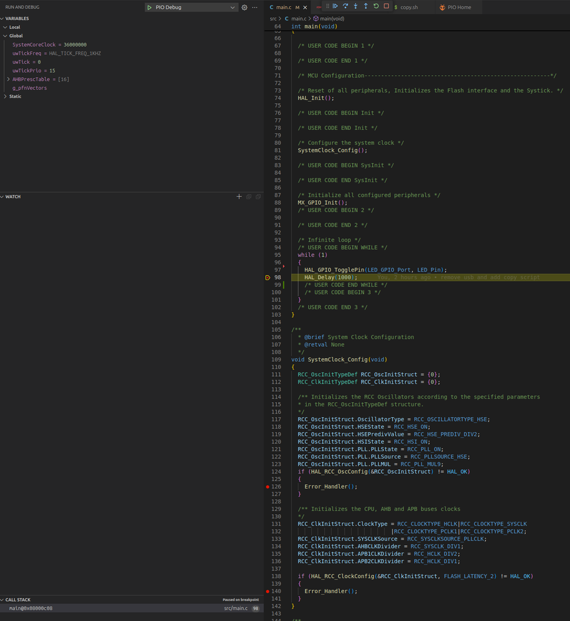Stop debugging with the red square icon
The height and width of the screenshot is (621, 570).
[386, 6]
